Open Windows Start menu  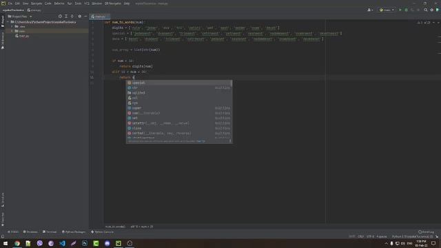click(6, 243)
